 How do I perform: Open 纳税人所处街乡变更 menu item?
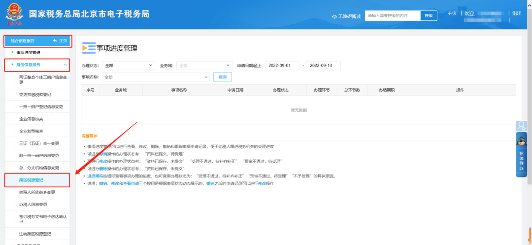[x=37, y=192]
